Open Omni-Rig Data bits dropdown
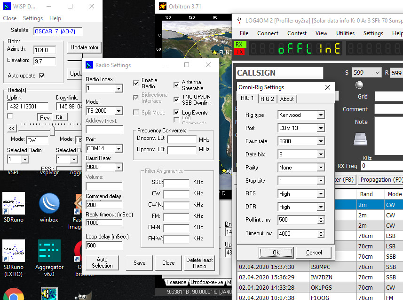 tap(321, 154)
